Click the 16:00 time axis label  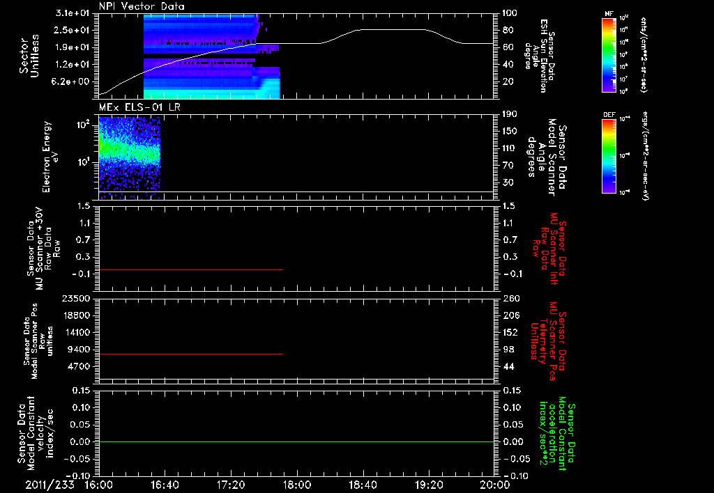(x=99, y=485)
